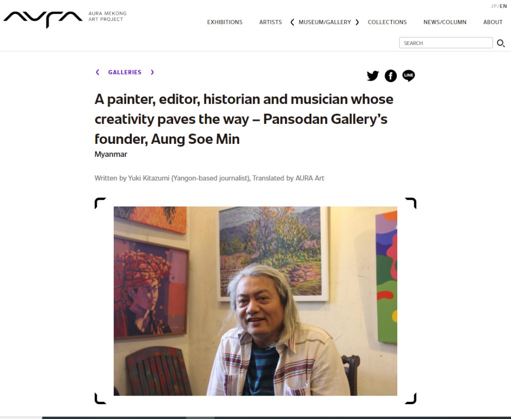Click the Galleries breadcrumb link
This screenshot has width=511, height=419.
point(125,72)
